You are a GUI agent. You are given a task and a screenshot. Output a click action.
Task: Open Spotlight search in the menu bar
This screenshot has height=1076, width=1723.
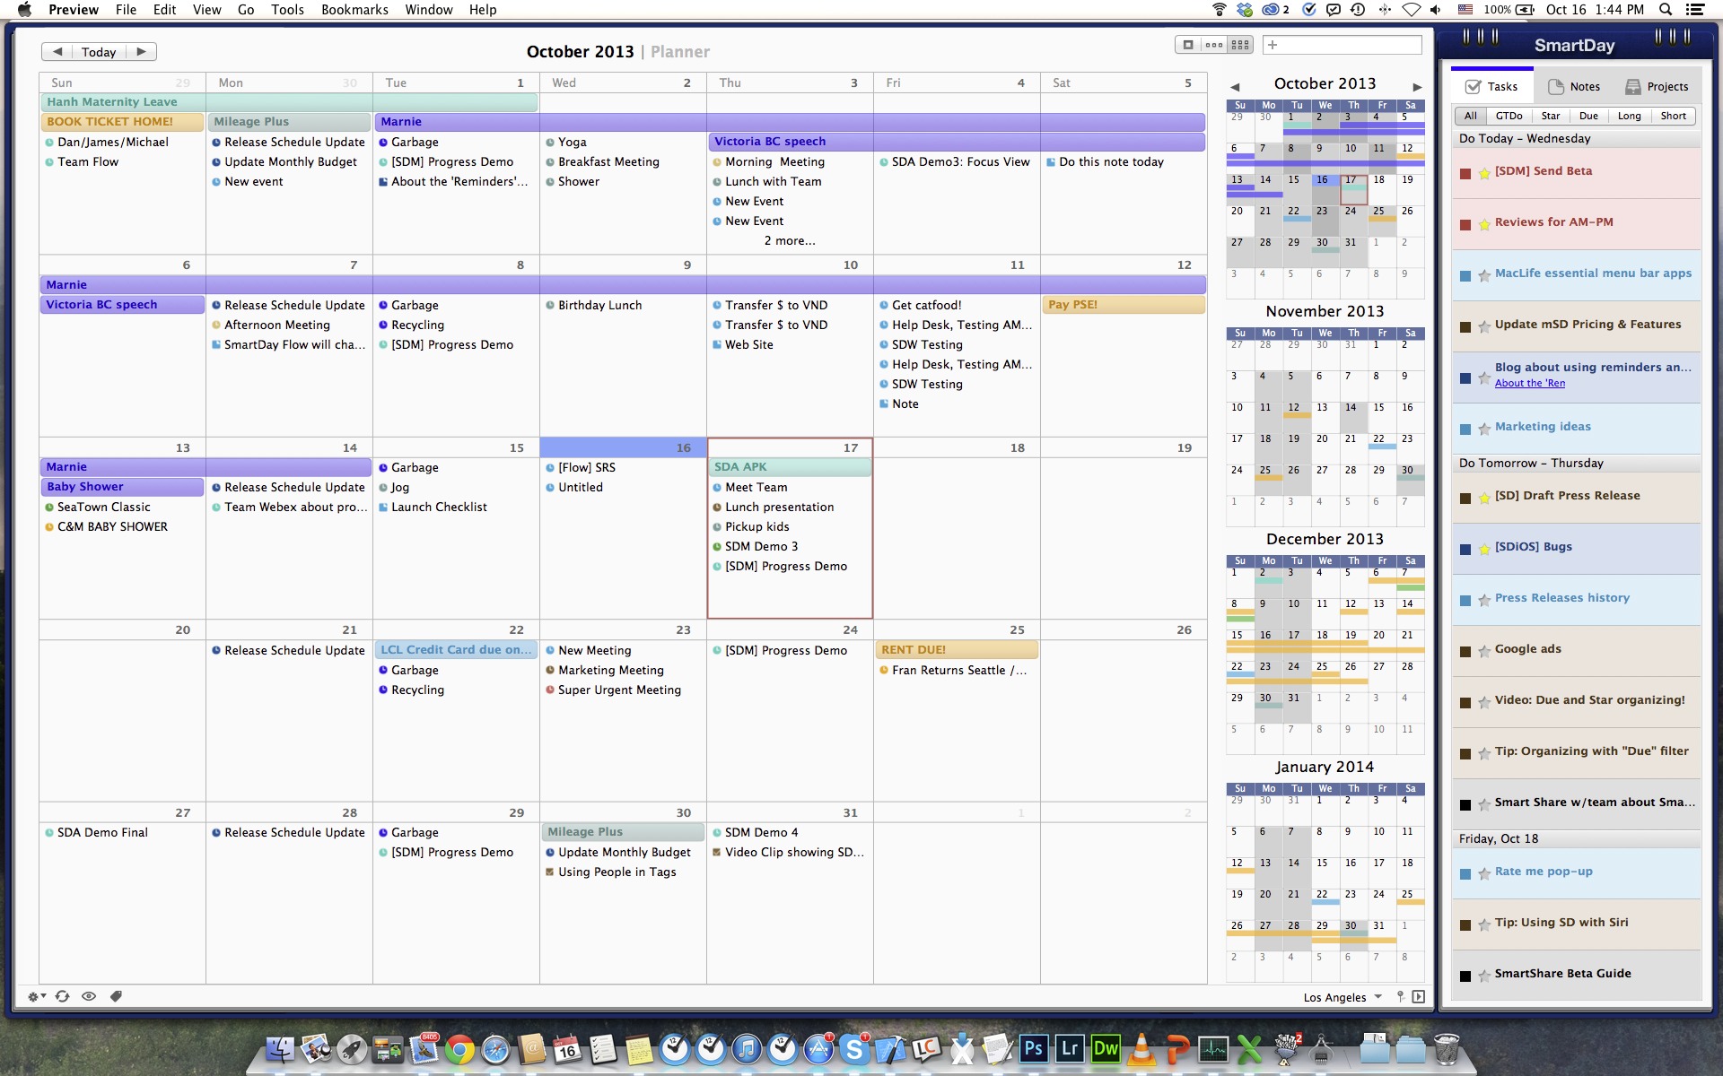tap(1666, 10)
